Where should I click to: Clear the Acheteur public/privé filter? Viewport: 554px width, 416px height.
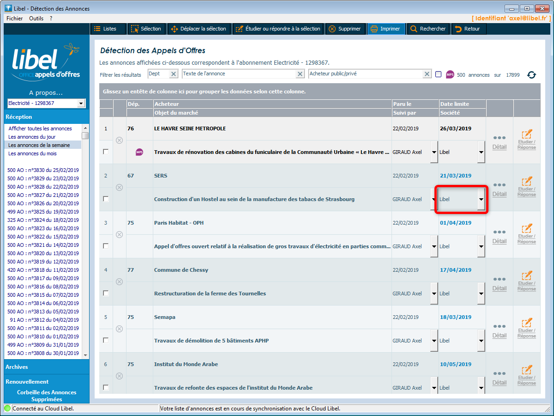427,74
